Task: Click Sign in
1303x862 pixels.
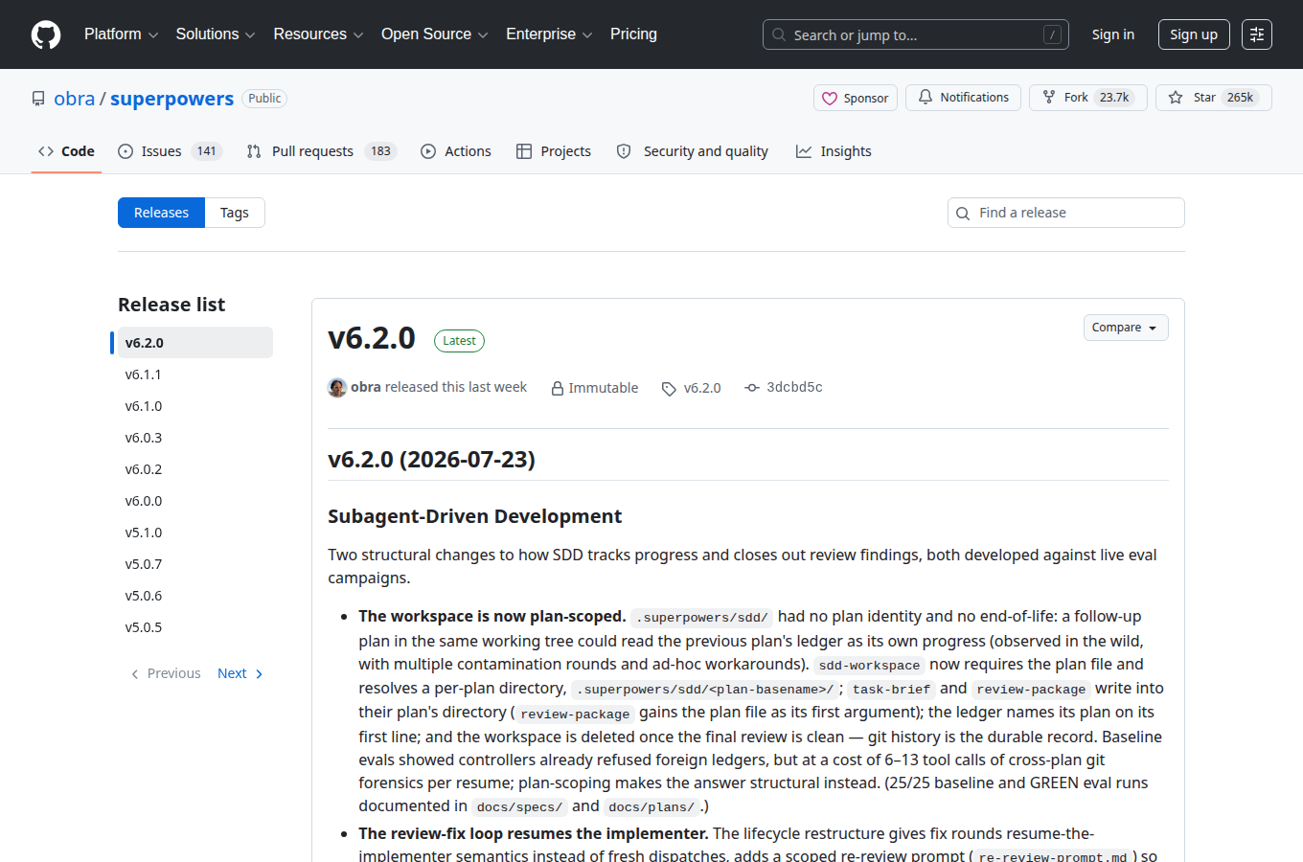Action: (1113, 34)
